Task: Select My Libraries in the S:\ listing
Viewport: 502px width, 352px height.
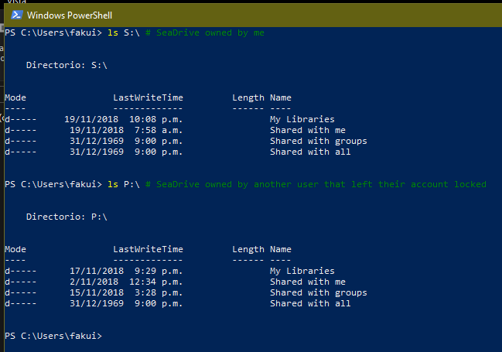Action: pyautogui.click(x=302, y=120)
